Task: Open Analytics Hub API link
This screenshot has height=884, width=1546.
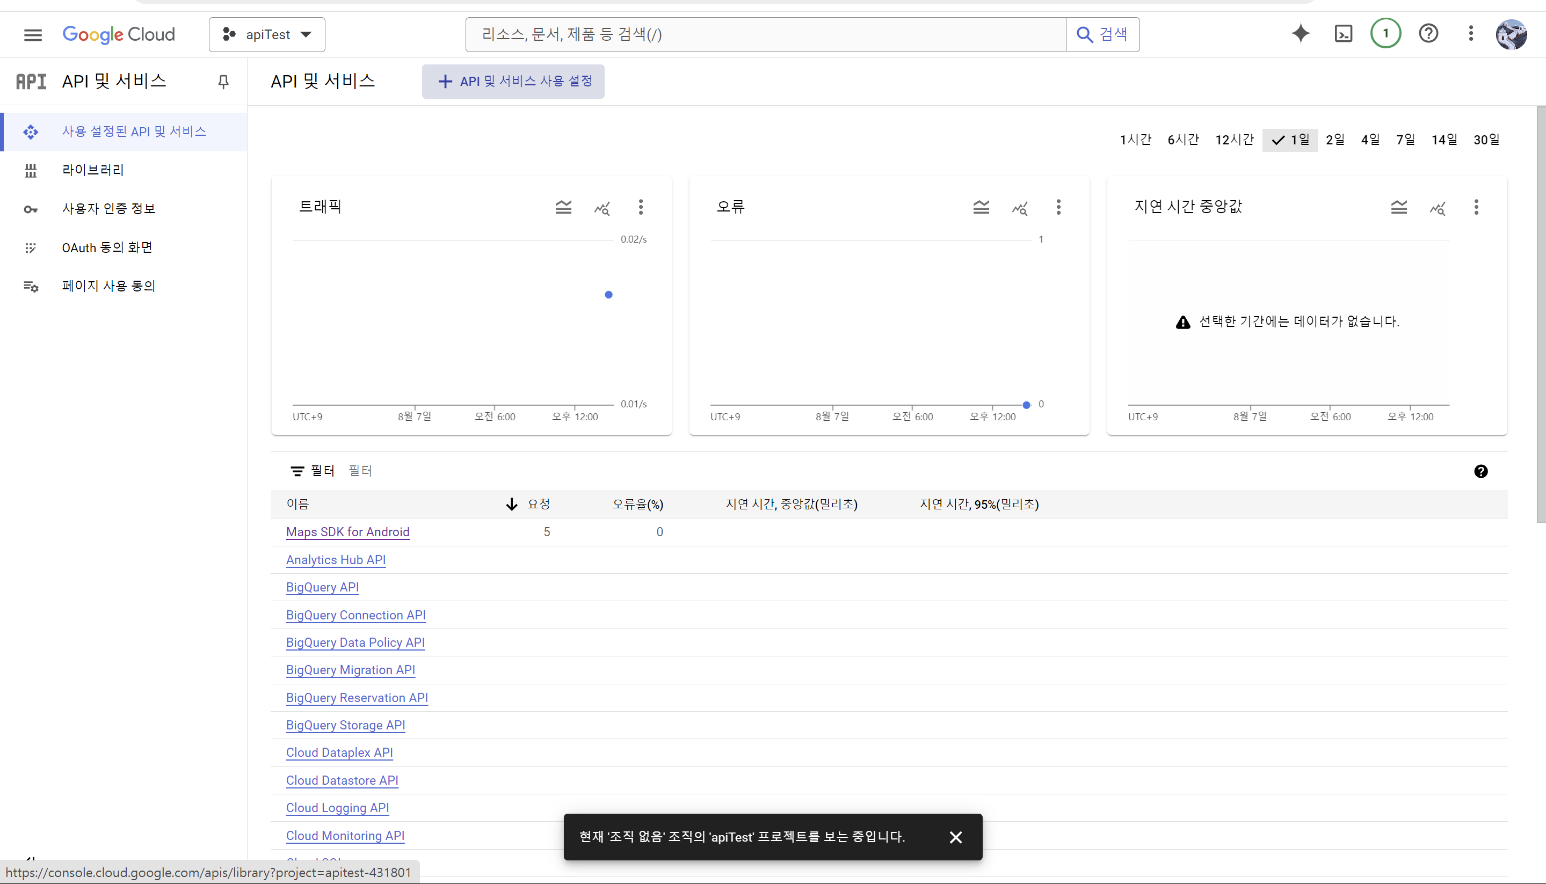Action: click(x=336, y=560)
